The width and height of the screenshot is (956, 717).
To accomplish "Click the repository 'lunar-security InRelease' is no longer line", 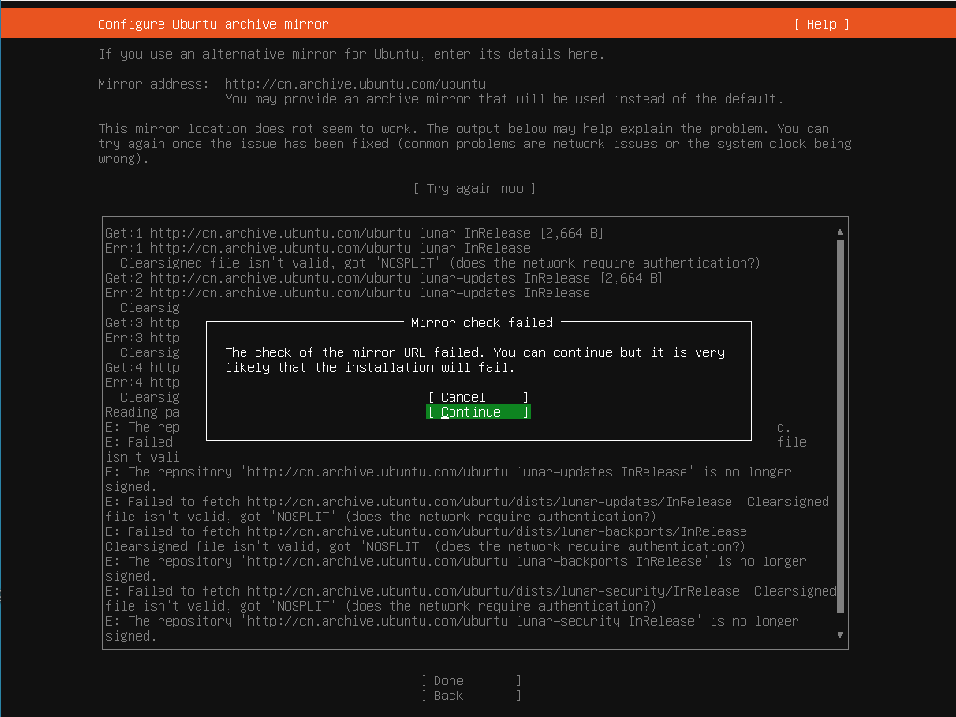I will [x=451, y=628].
